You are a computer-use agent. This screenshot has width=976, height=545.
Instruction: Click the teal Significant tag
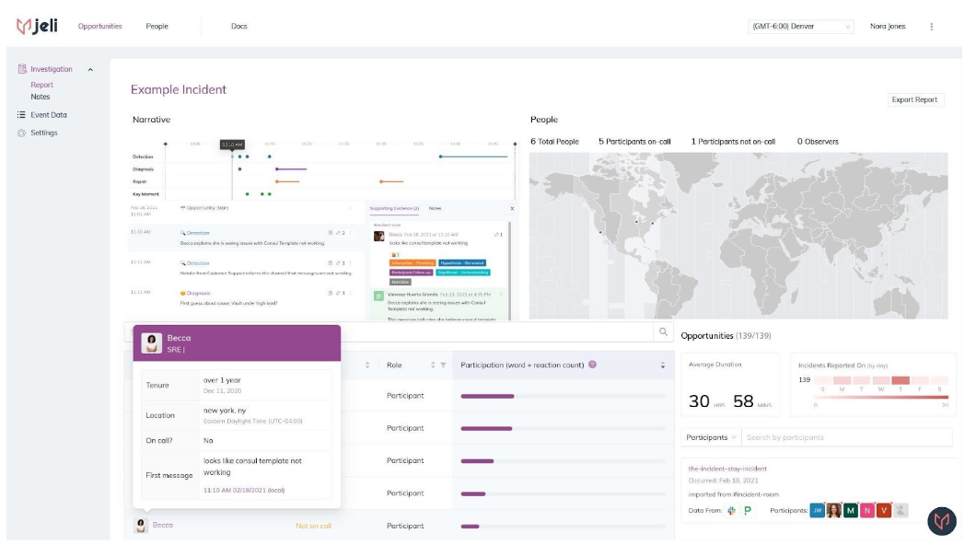point(463,272)
